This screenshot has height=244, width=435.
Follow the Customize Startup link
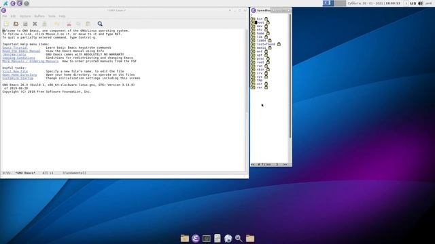[x=18, y=78]
